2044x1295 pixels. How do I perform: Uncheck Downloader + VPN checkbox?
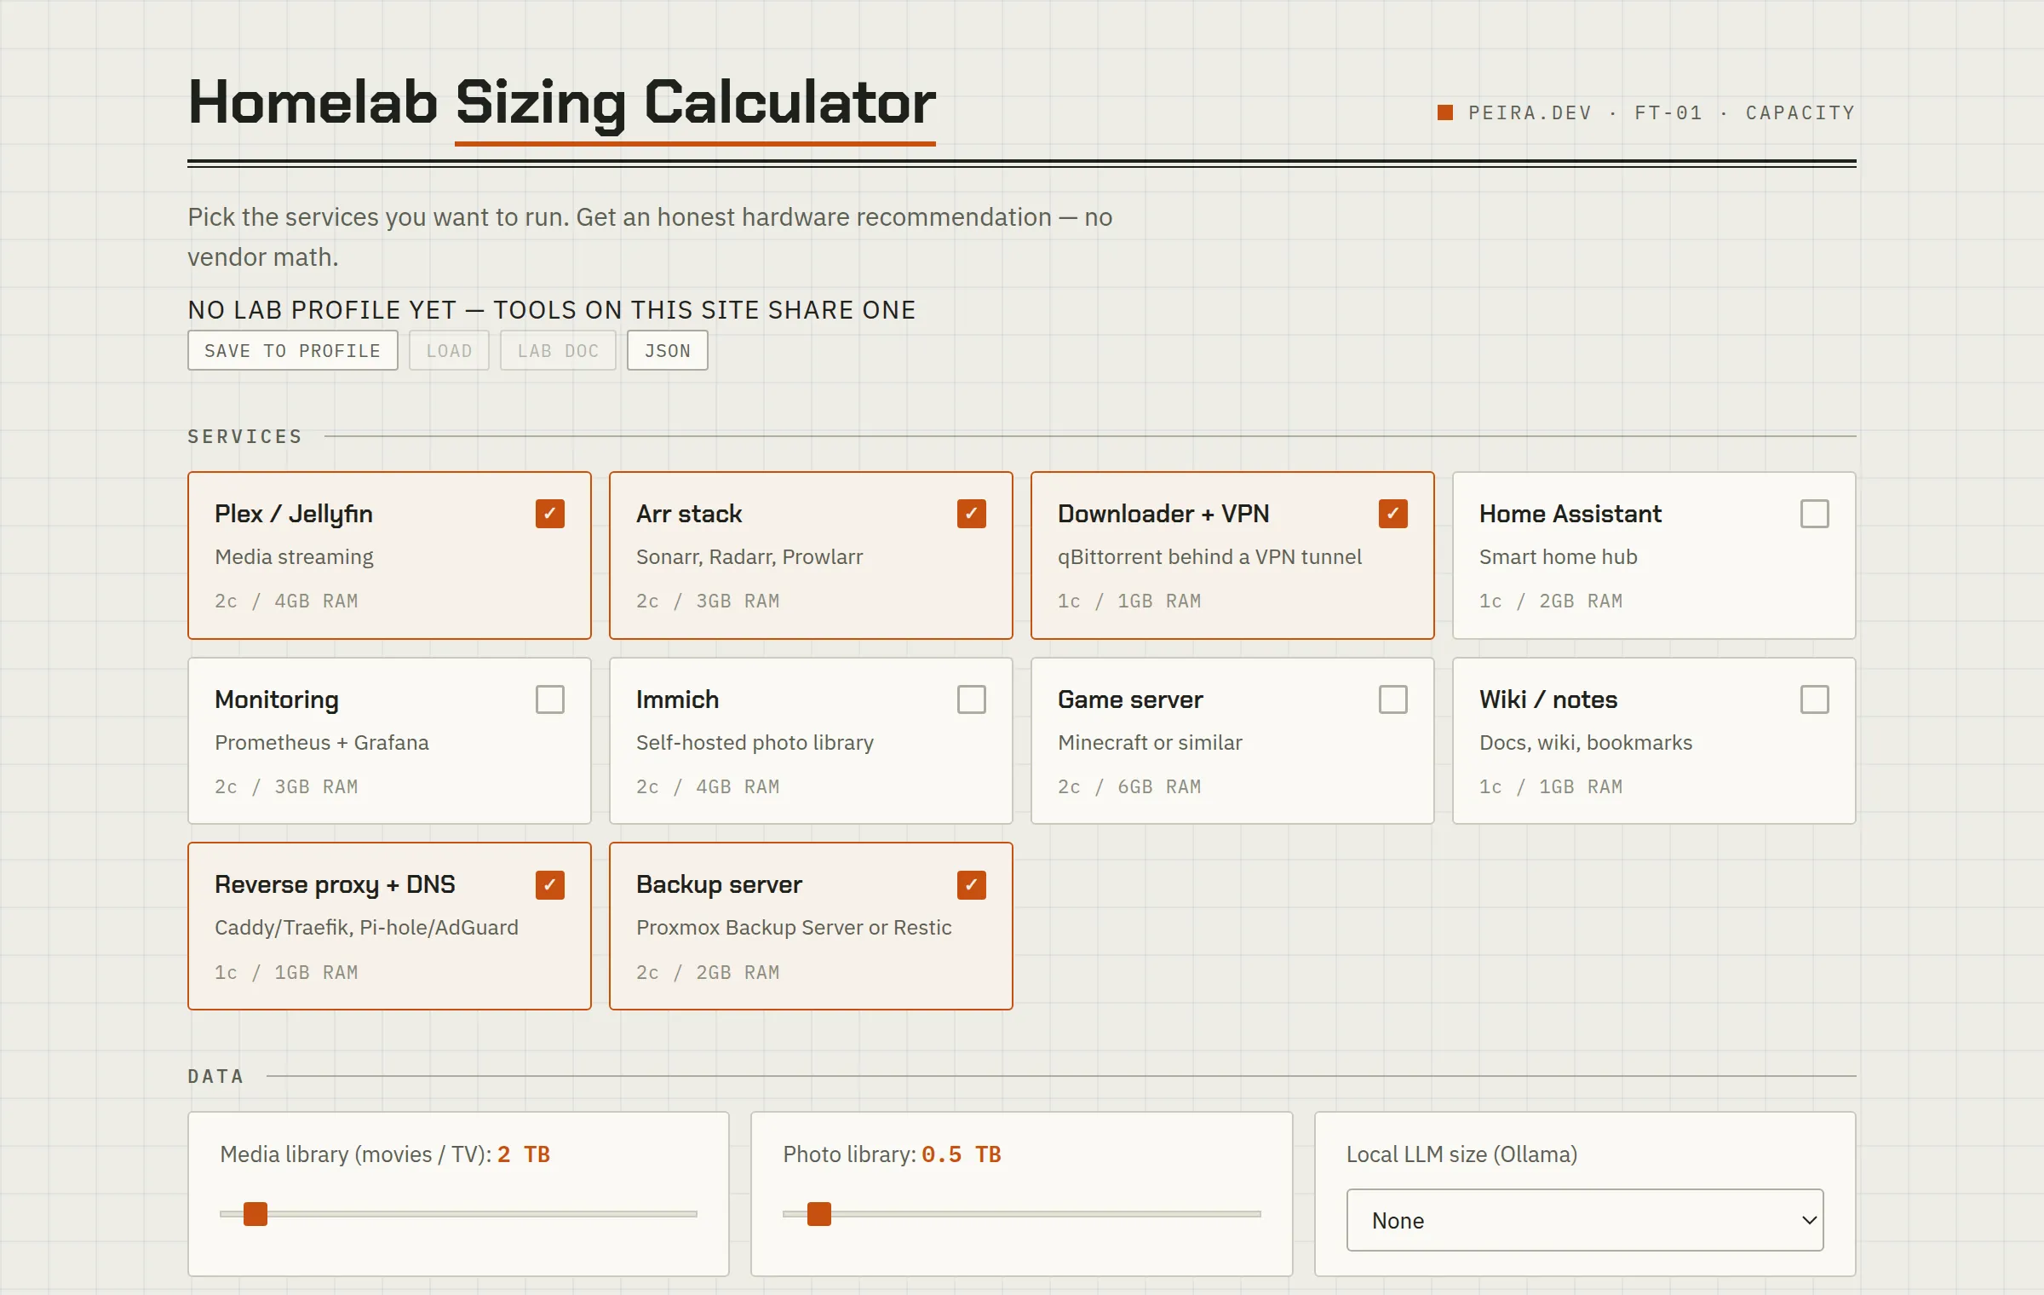tap(1393, 514)
